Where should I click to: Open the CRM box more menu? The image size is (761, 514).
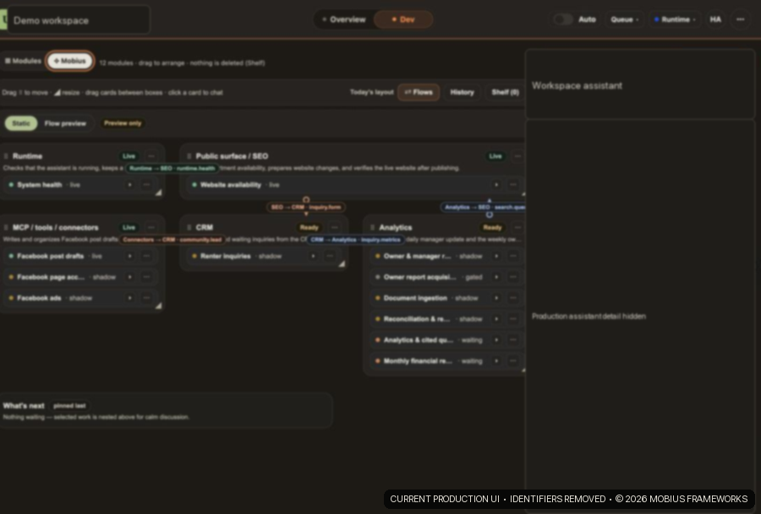(334, 227)
